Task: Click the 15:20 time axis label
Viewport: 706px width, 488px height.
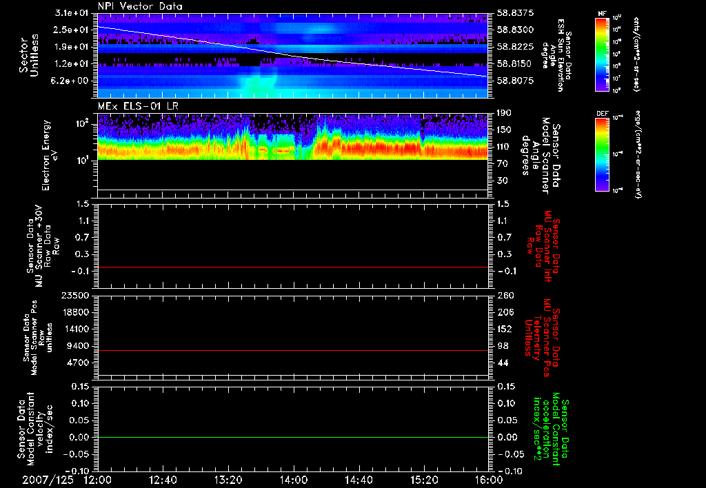Action: [424, 480]
